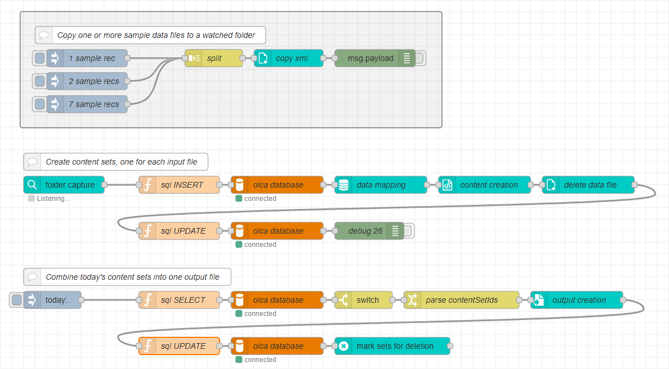Select the content creation code icon
Image resolution: width=669 pixels, height=369 pixels.
click(x=447, y=185)
